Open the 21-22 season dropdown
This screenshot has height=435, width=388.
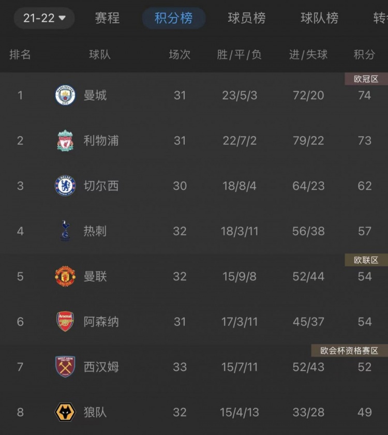(44, 18)
